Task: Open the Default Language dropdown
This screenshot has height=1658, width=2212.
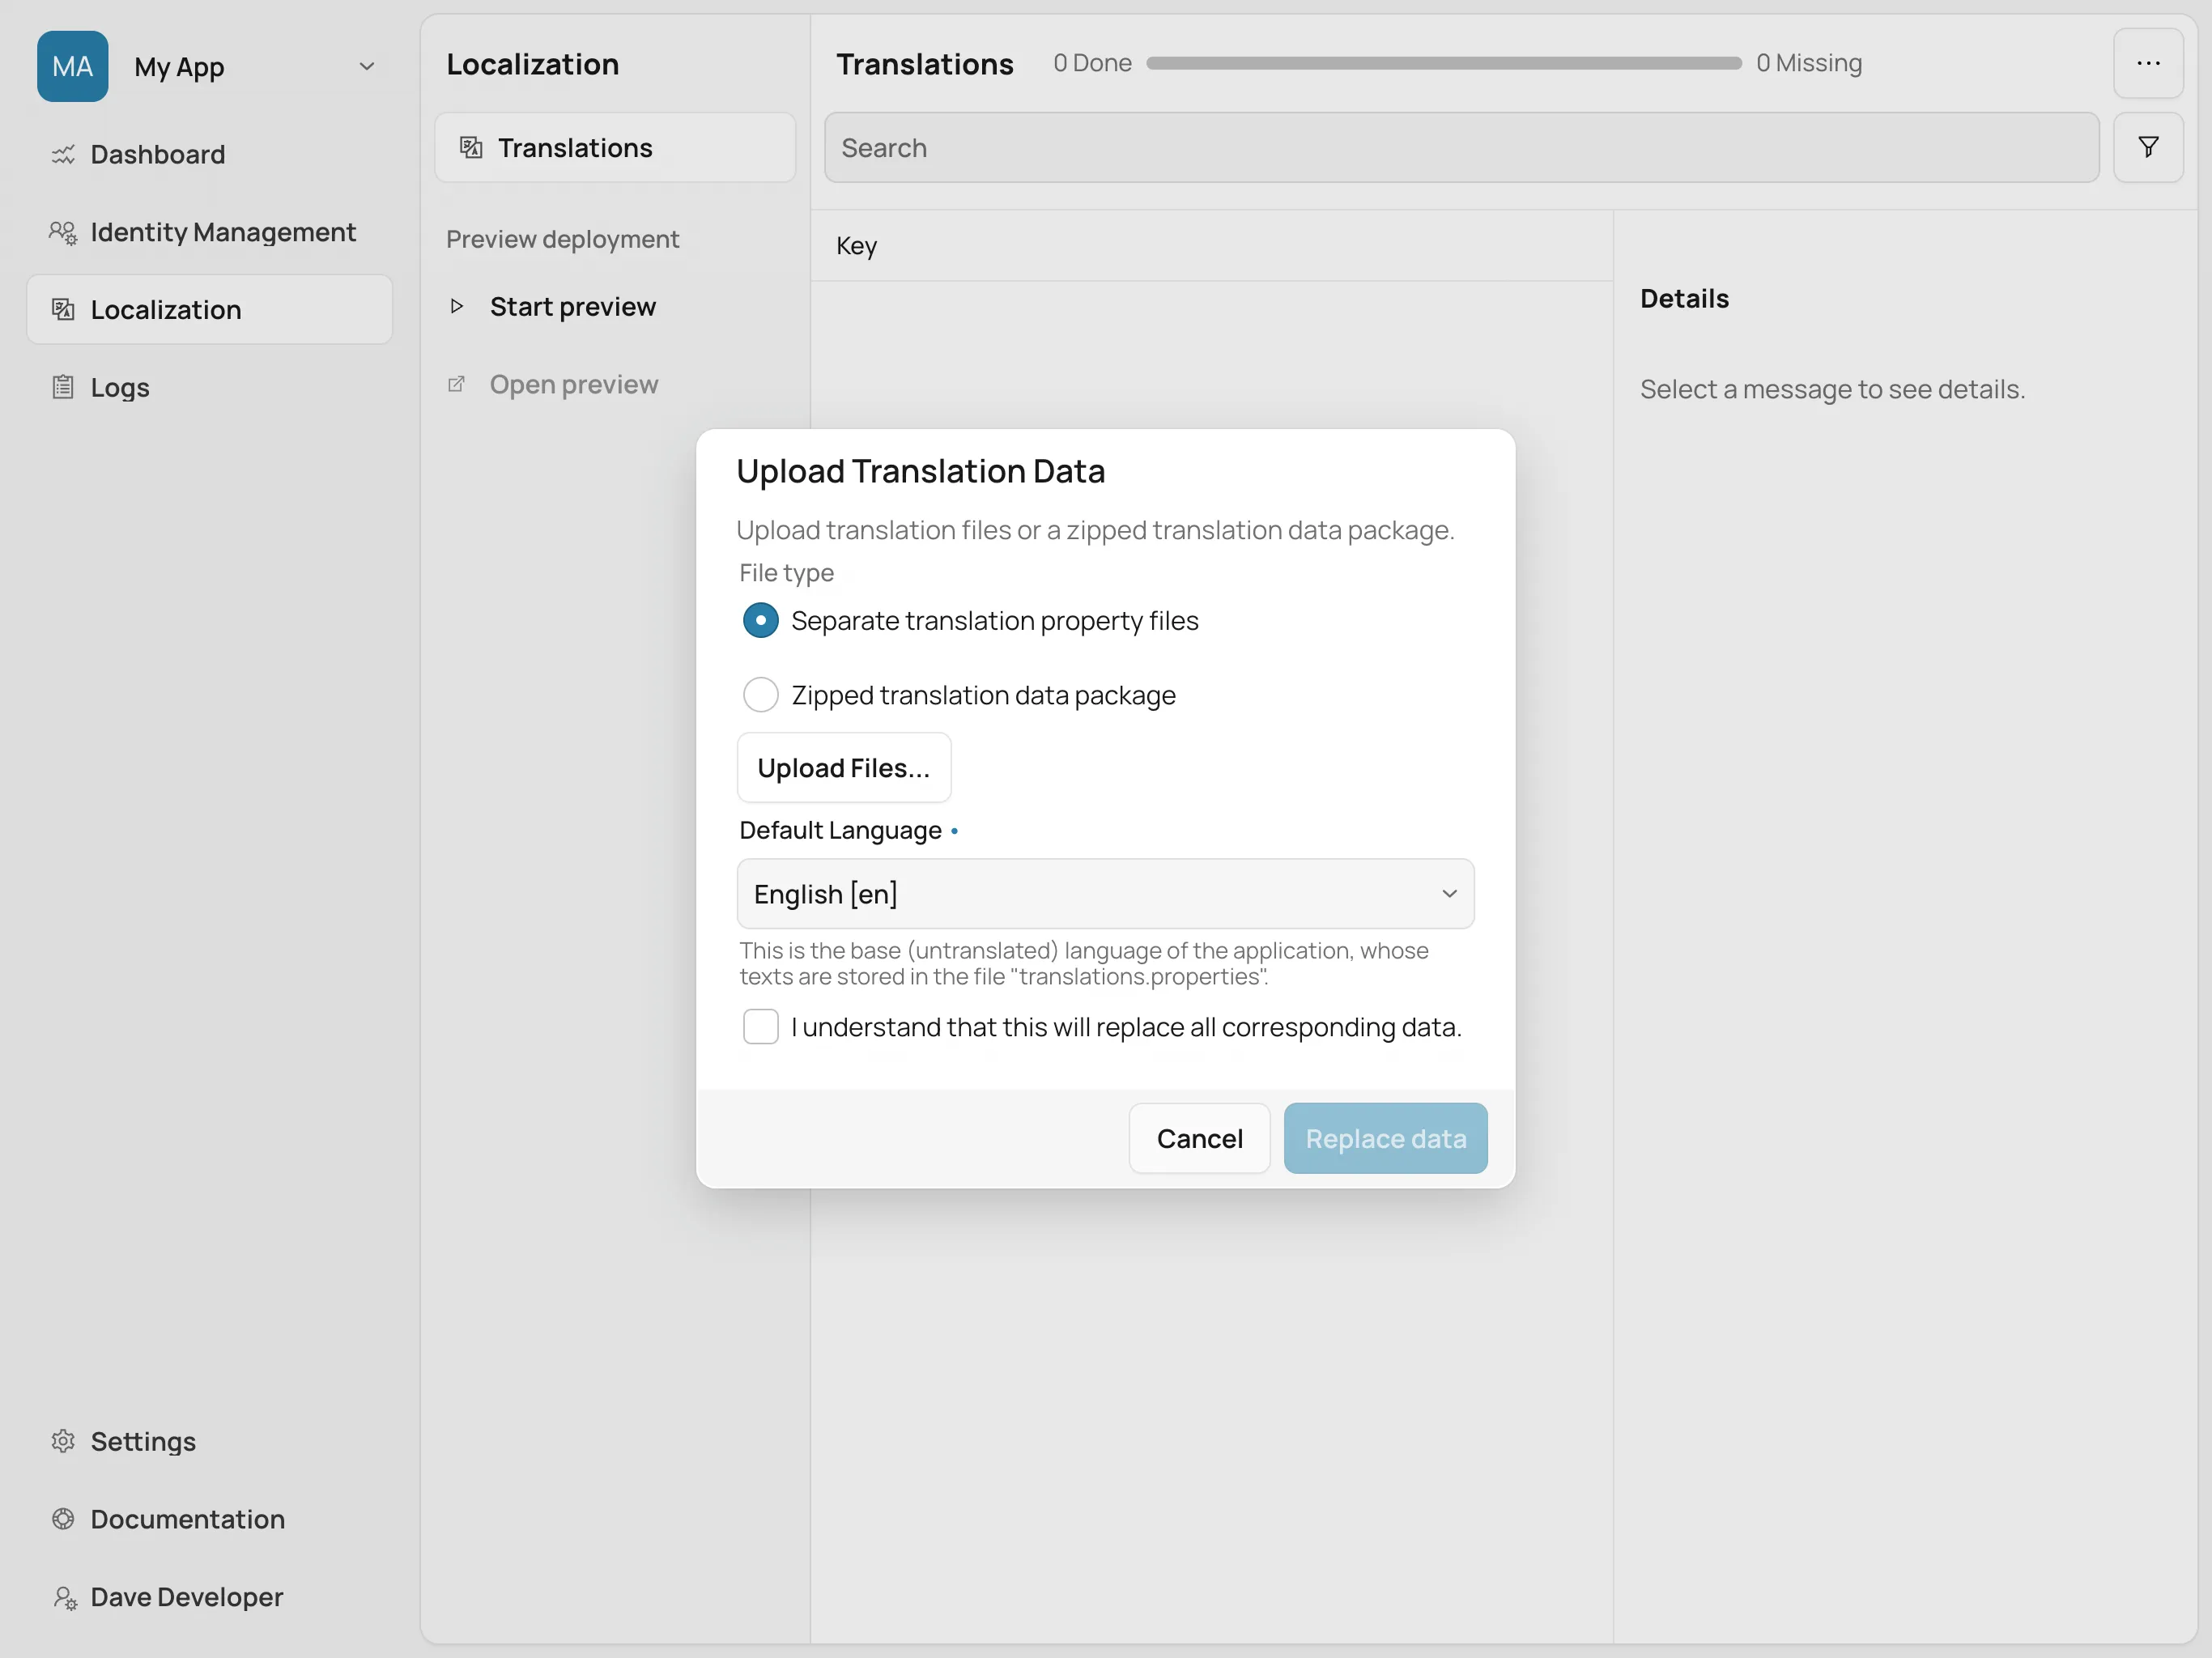Action: click(x=1104, y=893)
